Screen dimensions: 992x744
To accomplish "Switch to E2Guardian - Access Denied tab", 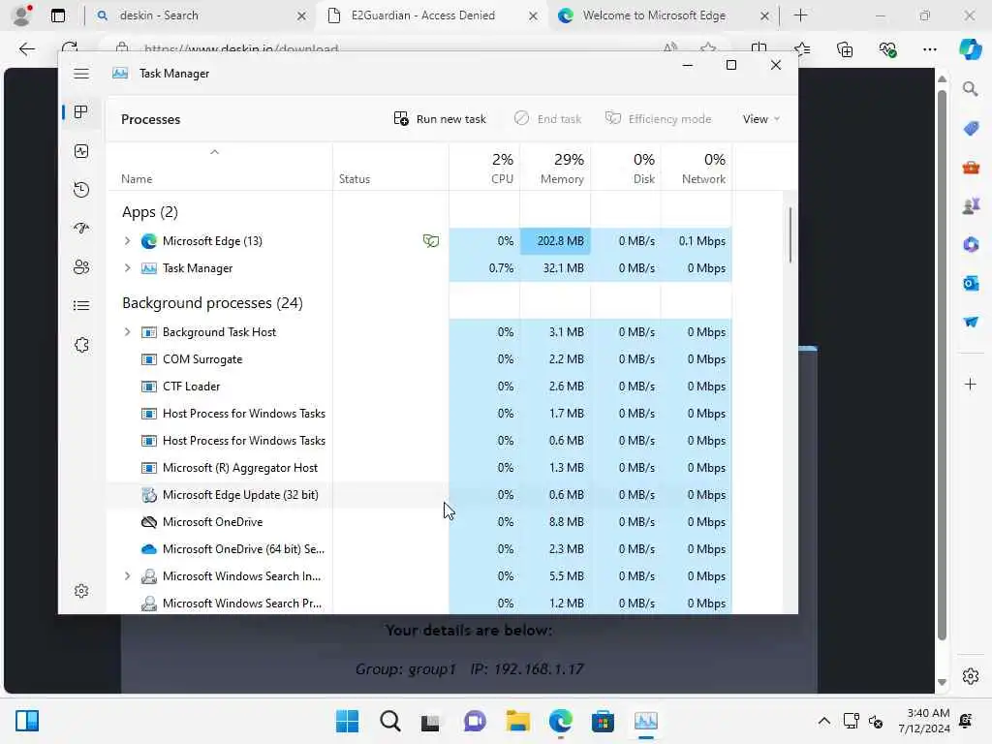I will click(433, 15).
